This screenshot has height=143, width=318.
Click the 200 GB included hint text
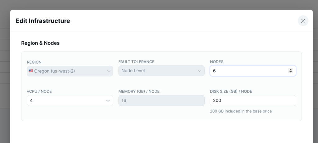point(241,111)
